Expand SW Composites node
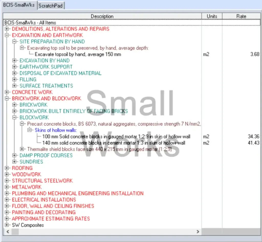262x242 pixels. (7, 225)
